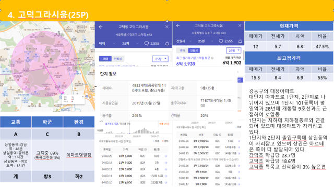Open details arrow for 153동 16층 row

click(166, 176)
